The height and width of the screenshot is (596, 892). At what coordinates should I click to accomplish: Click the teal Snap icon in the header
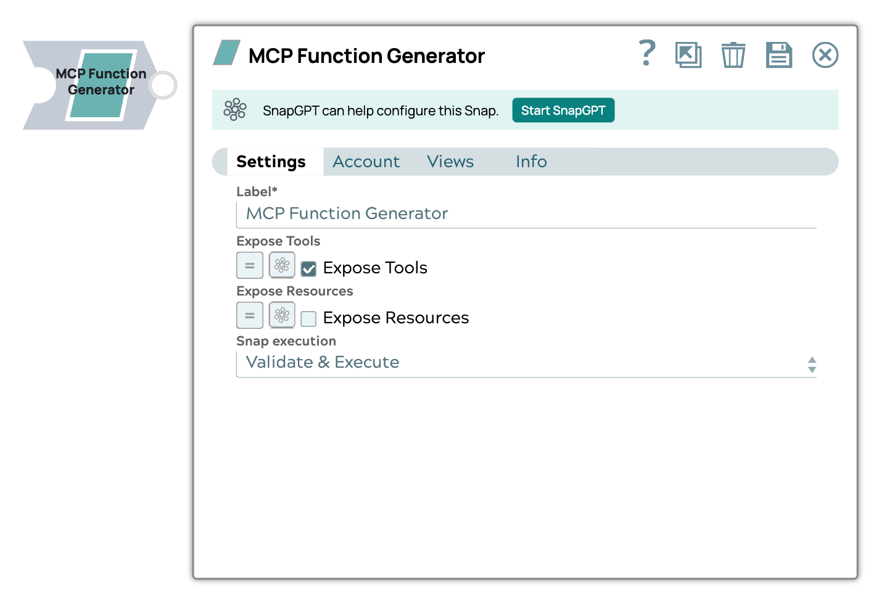point(226,54)
